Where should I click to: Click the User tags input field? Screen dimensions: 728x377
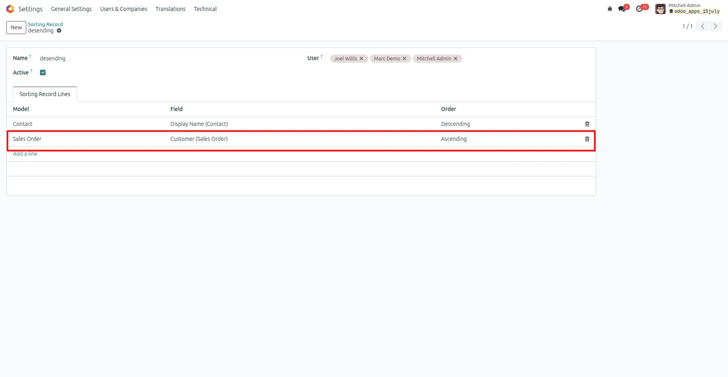tap(459, 59)
